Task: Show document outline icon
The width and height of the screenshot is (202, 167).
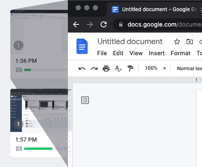Action: pyautogui.click(x=85, y=100)
